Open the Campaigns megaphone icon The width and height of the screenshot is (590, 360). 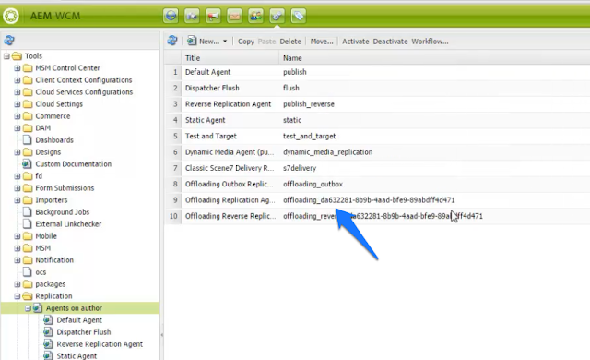213,17
